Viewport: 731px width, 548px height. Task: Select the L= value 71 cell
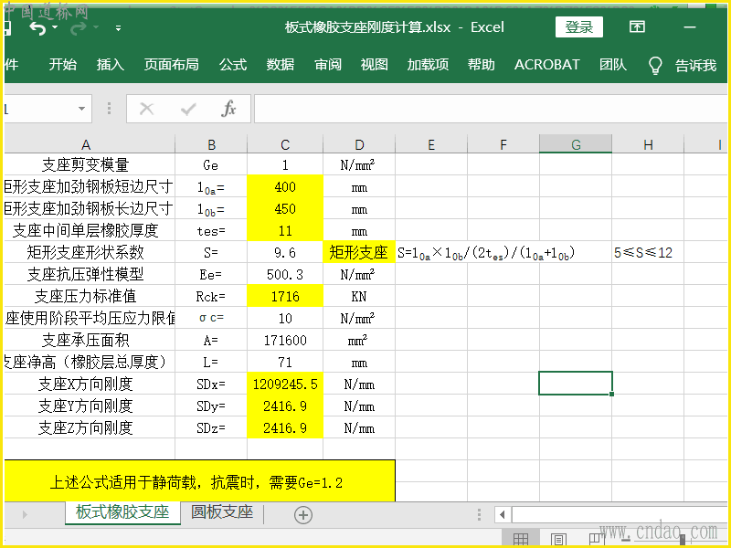tap(285, 362)
